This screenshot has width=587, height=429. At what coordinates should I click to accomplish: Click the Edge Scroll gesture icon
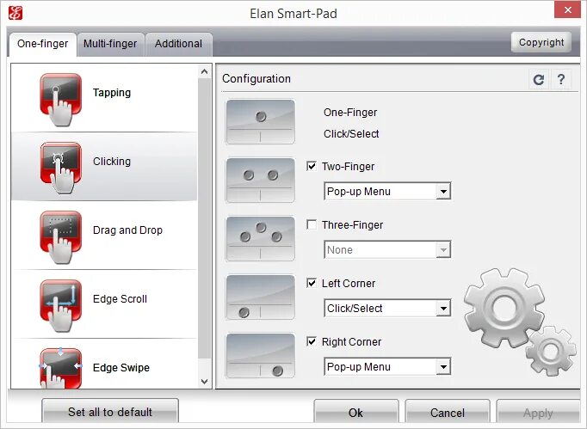click(x=60, y=305)
